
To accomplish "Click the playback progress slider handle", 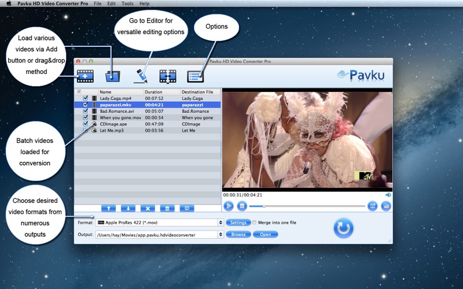I will (x=264, y=206).
